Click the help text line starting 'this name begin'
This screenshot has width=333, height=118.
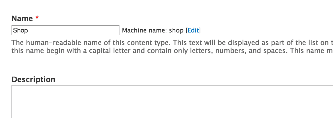pyautogui.click(x=172, y=51)
